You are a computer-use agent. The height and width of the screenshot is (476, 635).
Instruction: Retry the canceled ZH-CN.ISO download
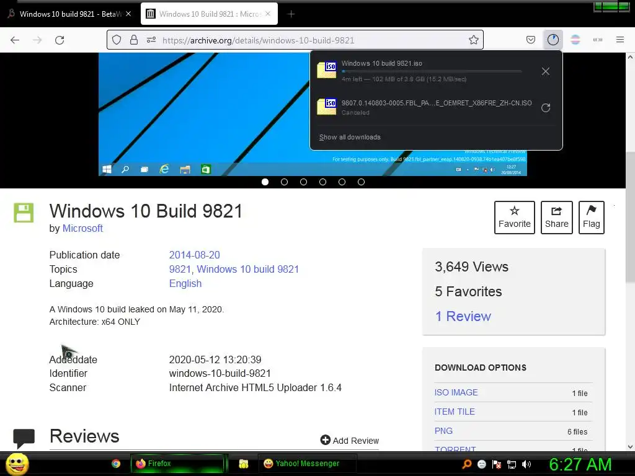[x=546, y=108]
